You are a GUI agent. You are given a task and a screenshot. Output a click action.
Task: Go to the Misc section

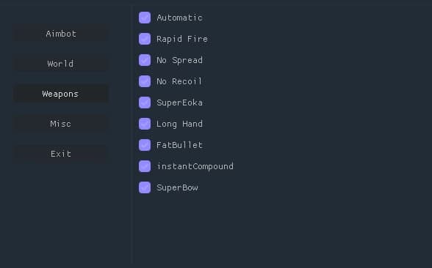tap(61, 124)
